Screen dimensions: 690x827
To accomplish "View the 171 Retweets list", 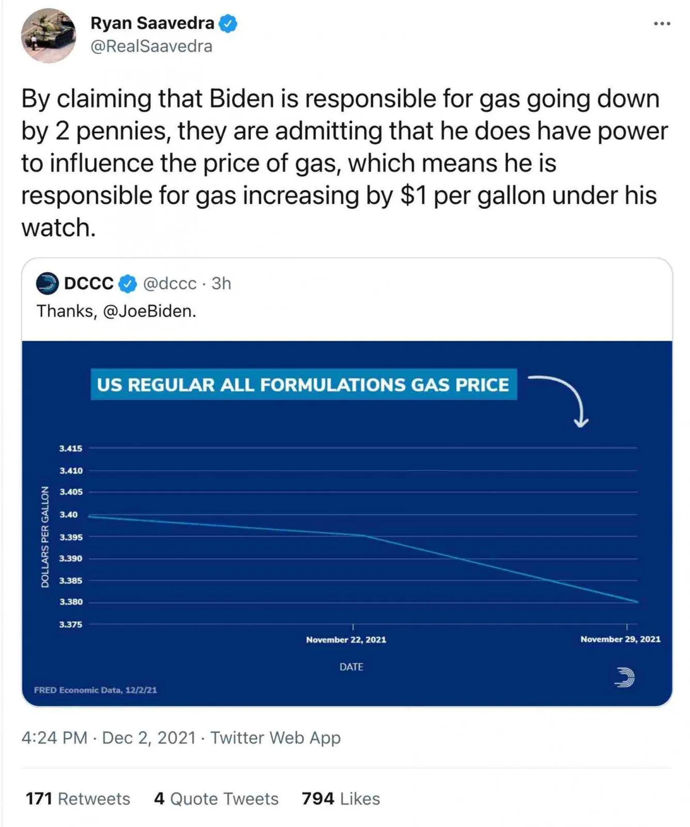I will (78, 799).
